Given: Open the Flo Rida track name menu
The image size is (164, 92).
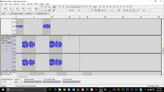Looking at the screenshot, I should tap(7, 73).
